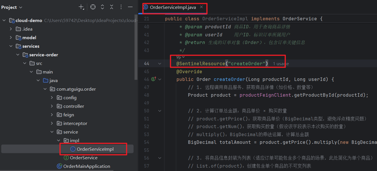Click the @Override annotation on line 45
Screen dimensions: 377x171
pos(189,71)
